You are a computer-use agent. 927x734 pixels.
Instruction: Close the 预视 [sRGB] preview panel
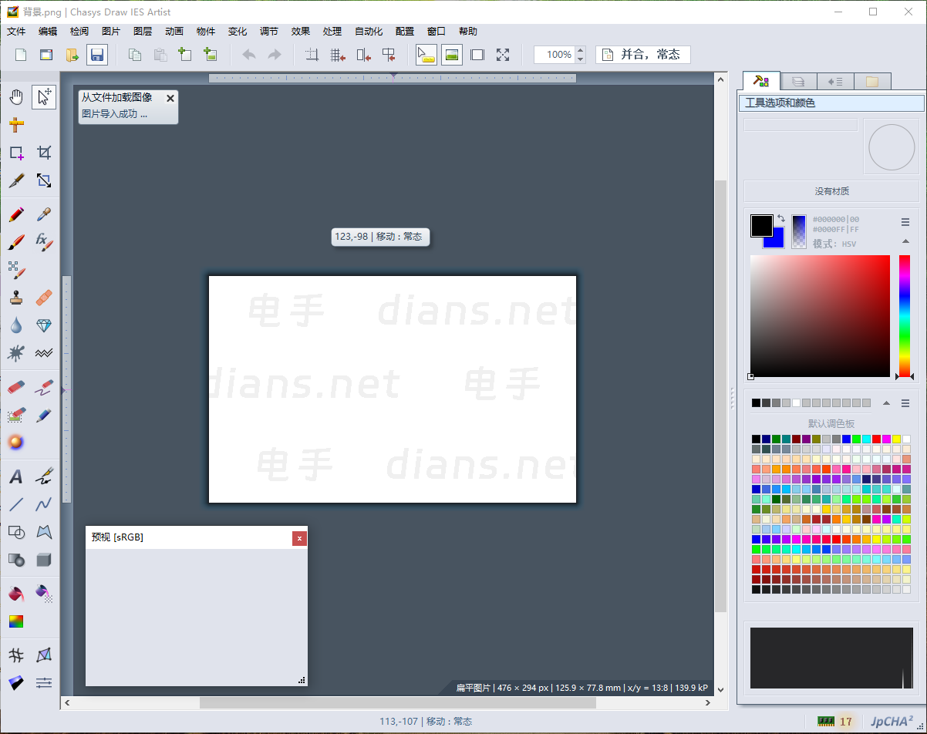(299, 538)
